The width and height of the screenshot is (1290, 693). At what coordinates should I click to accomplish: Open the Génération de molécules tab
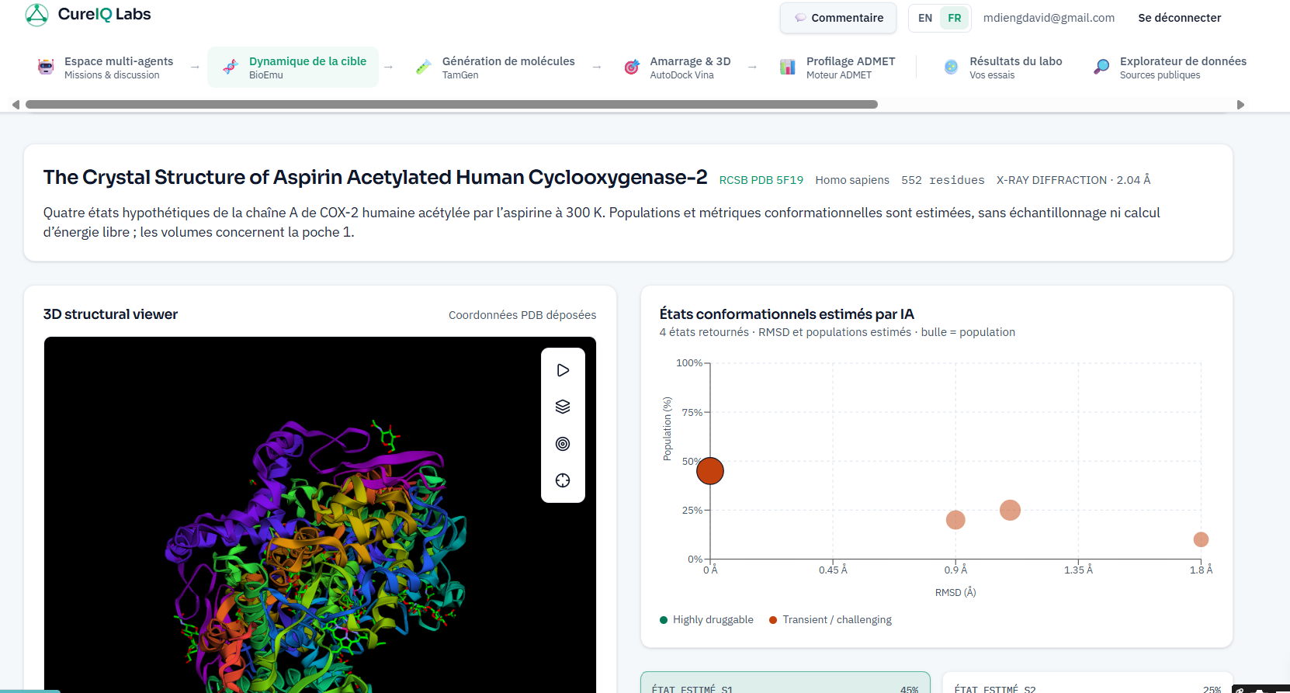(495, 68)
